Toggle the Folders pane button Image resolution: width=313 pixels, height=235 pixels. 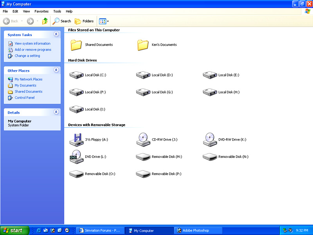(x=84, y=21)
